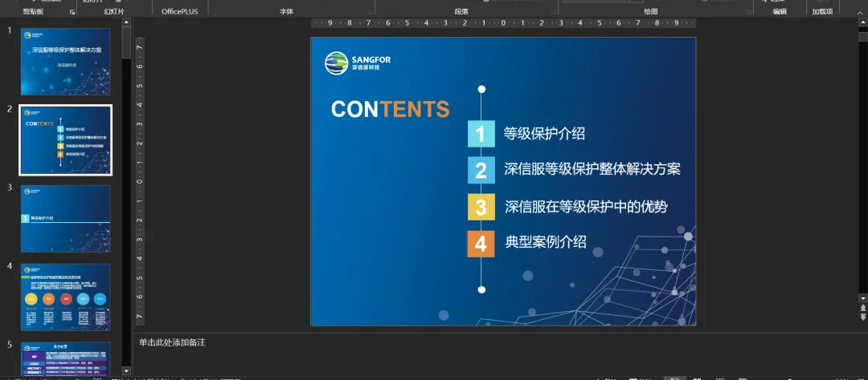868x380 pixels.
Task: Click the notes field 单击此处添加备注
Action: 173,343
